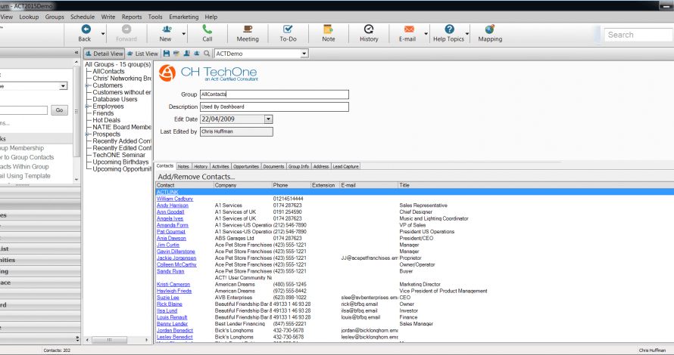This screenshot has width=674, height=355.
Task: Open the New button dropdown arrow
Action: click(183, 33)
